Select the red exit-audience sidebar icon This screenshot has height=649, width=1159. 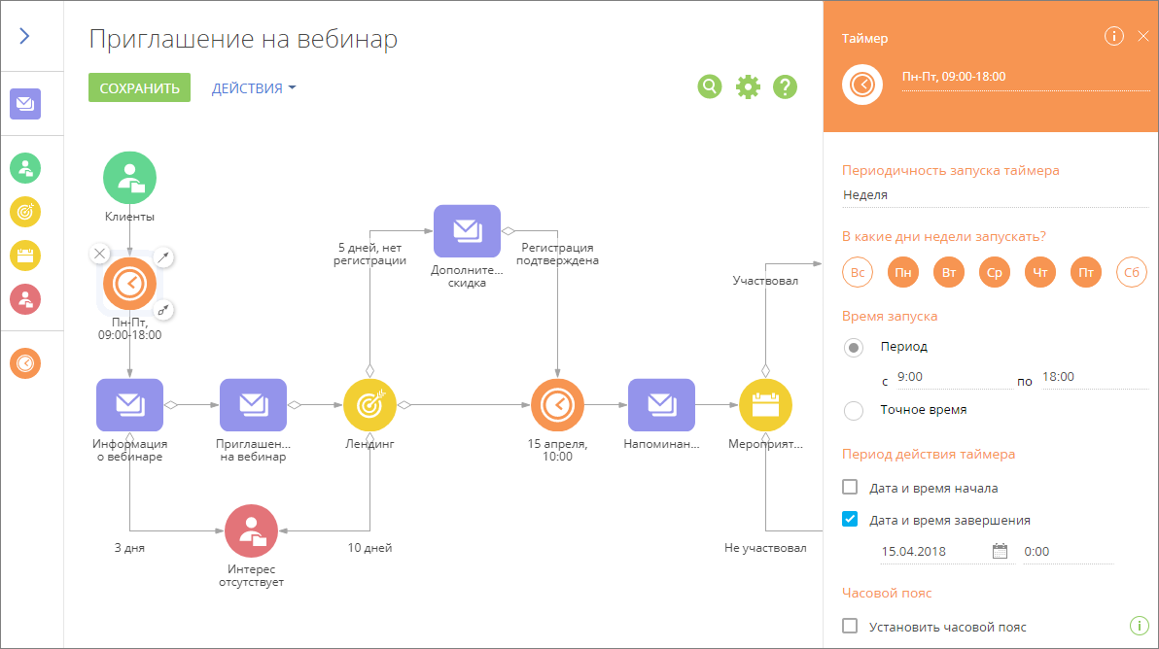(25, 299)
